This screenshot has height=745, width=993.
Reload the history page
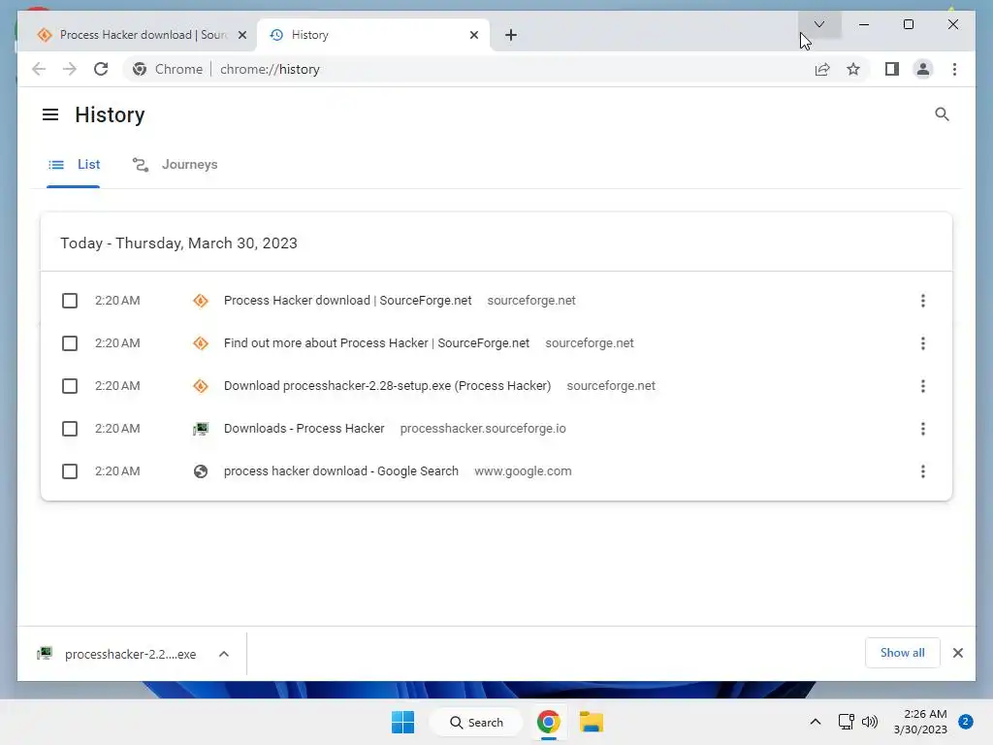101,69
